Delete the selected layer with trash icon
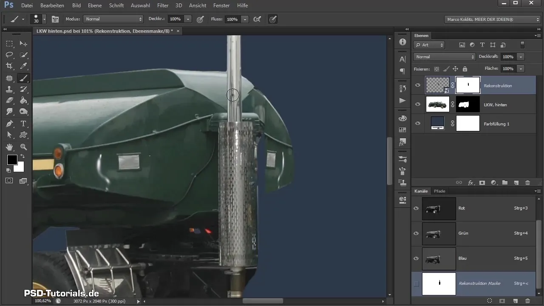This screenshot has height=306, width=544. click(x=527, y=182)
